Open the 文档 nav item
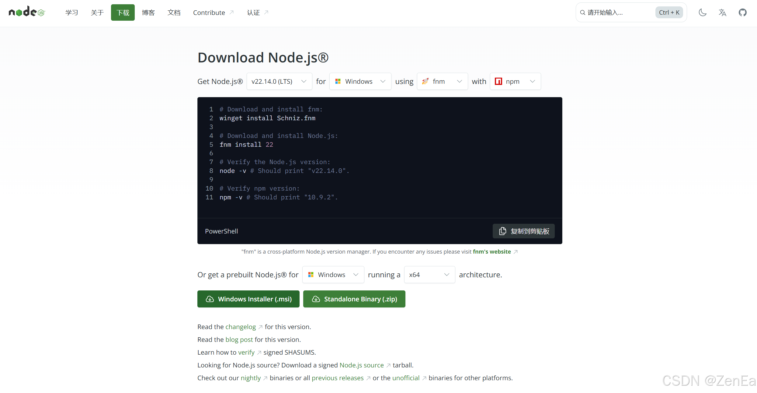This screenshot has width=757, height=393. 174,12
